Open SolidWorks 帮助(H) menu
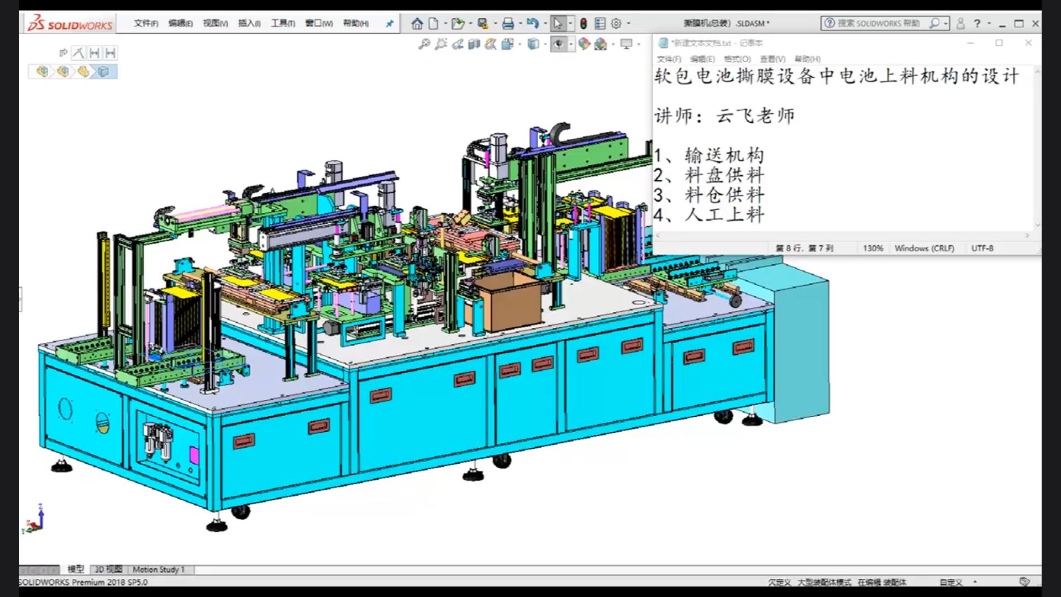1061x597 pixels. pos(356,23)
